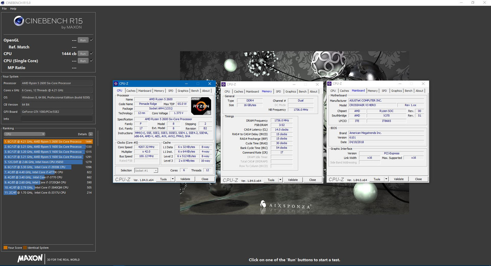Open the ranking CPU type dropdown

tap(25, 134)
